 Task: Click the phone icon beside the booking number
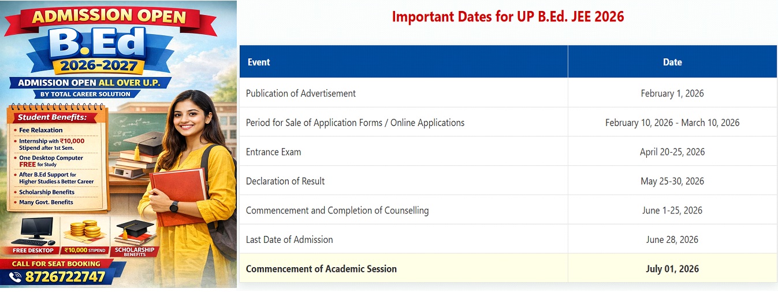[x=16, y=278]
